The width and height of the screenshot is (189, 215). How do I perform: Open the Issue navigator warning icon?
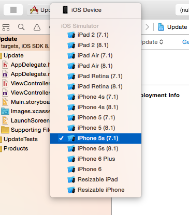click(x=37, y=27)
